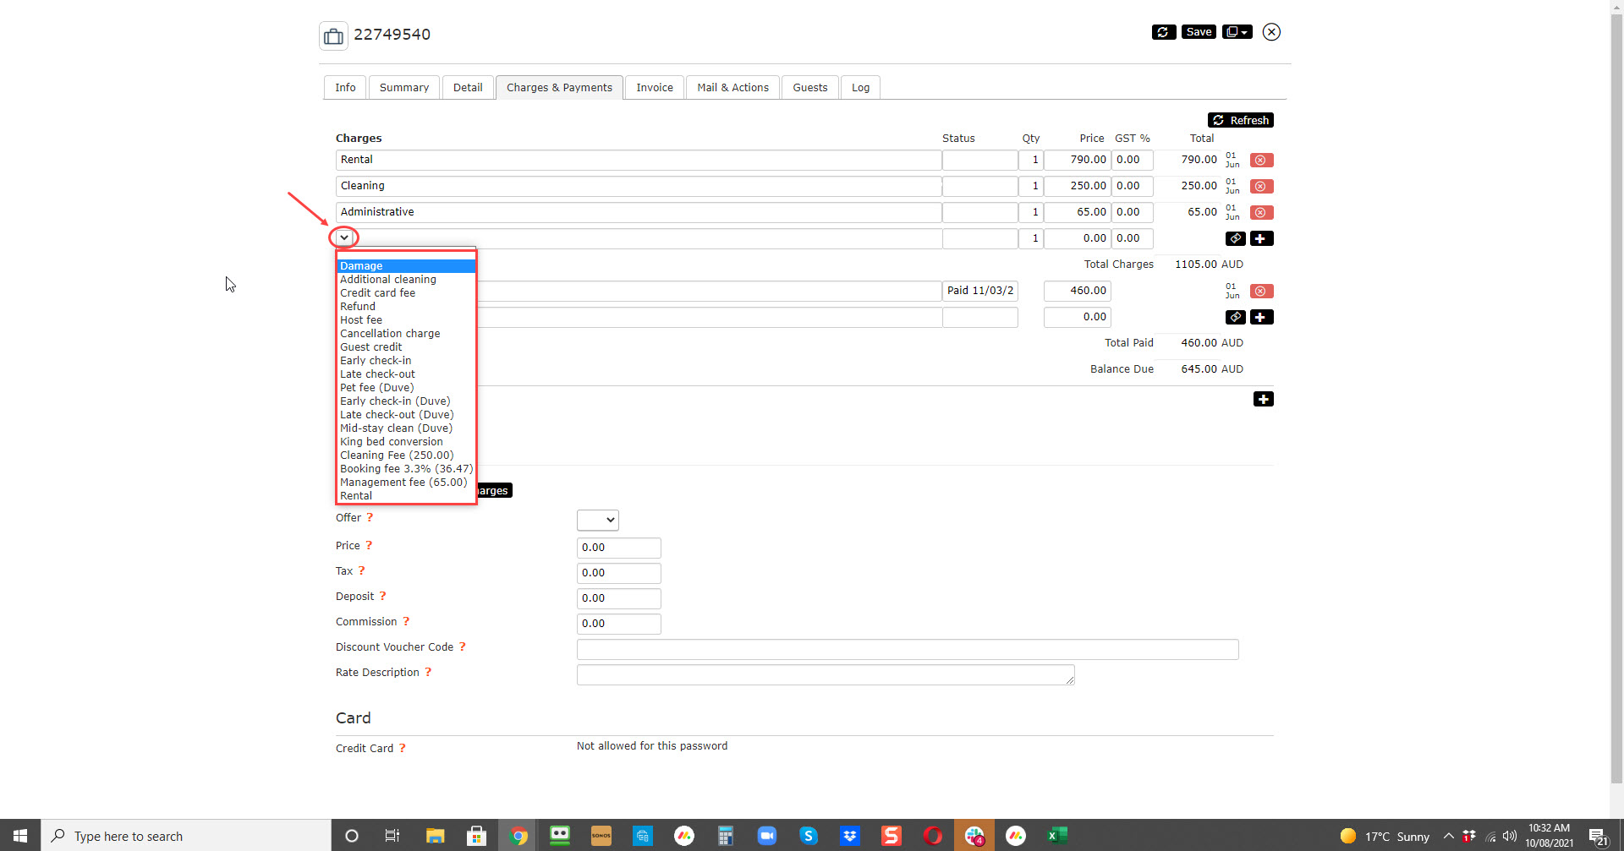
Task: Open help for the Offer field
Action: [370, 517]
